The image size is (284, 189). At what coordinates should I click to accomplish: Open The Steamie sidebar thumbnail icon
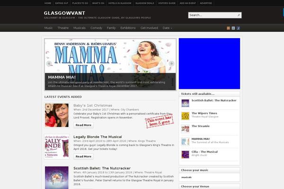[185, 129]
